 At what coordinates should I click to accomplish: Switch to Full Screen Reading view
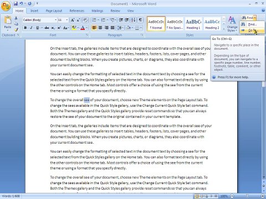click(202, 196)
